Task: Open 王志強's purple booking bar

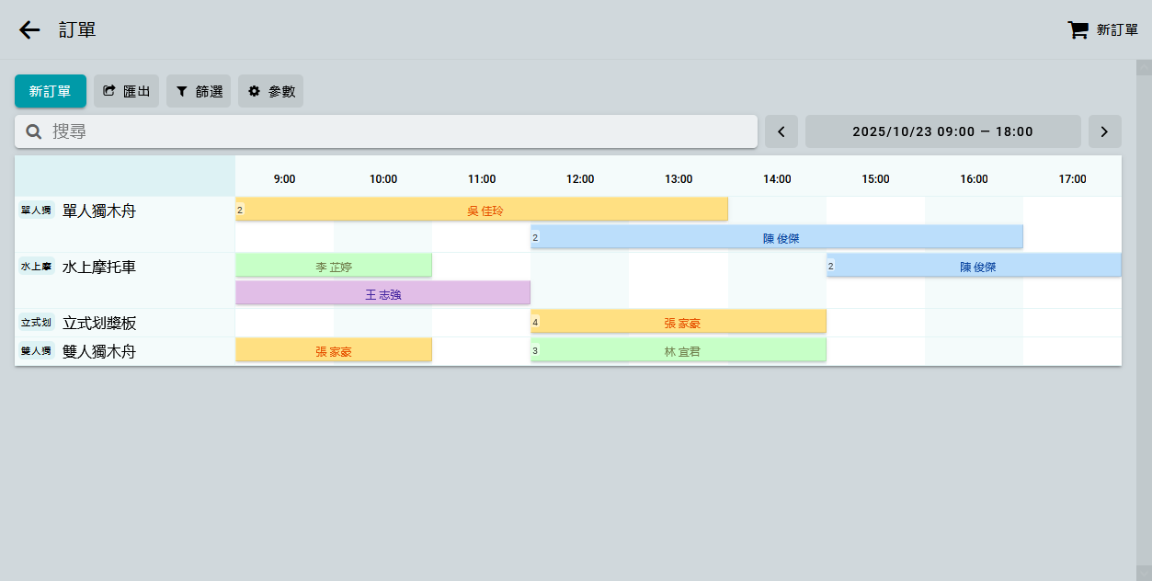Action: [x=382, y=294]
